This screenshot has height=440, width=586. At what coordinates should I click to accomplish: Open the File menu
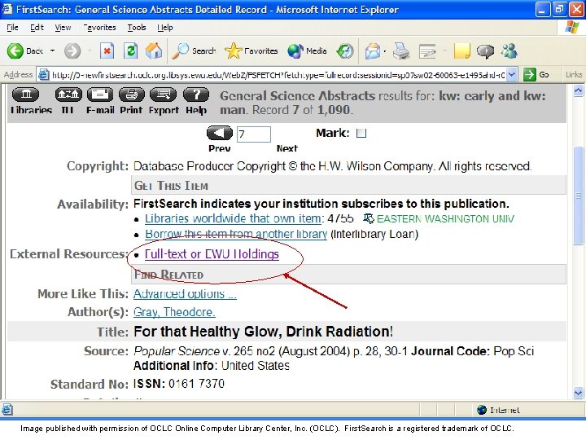[x=12, y=28]
